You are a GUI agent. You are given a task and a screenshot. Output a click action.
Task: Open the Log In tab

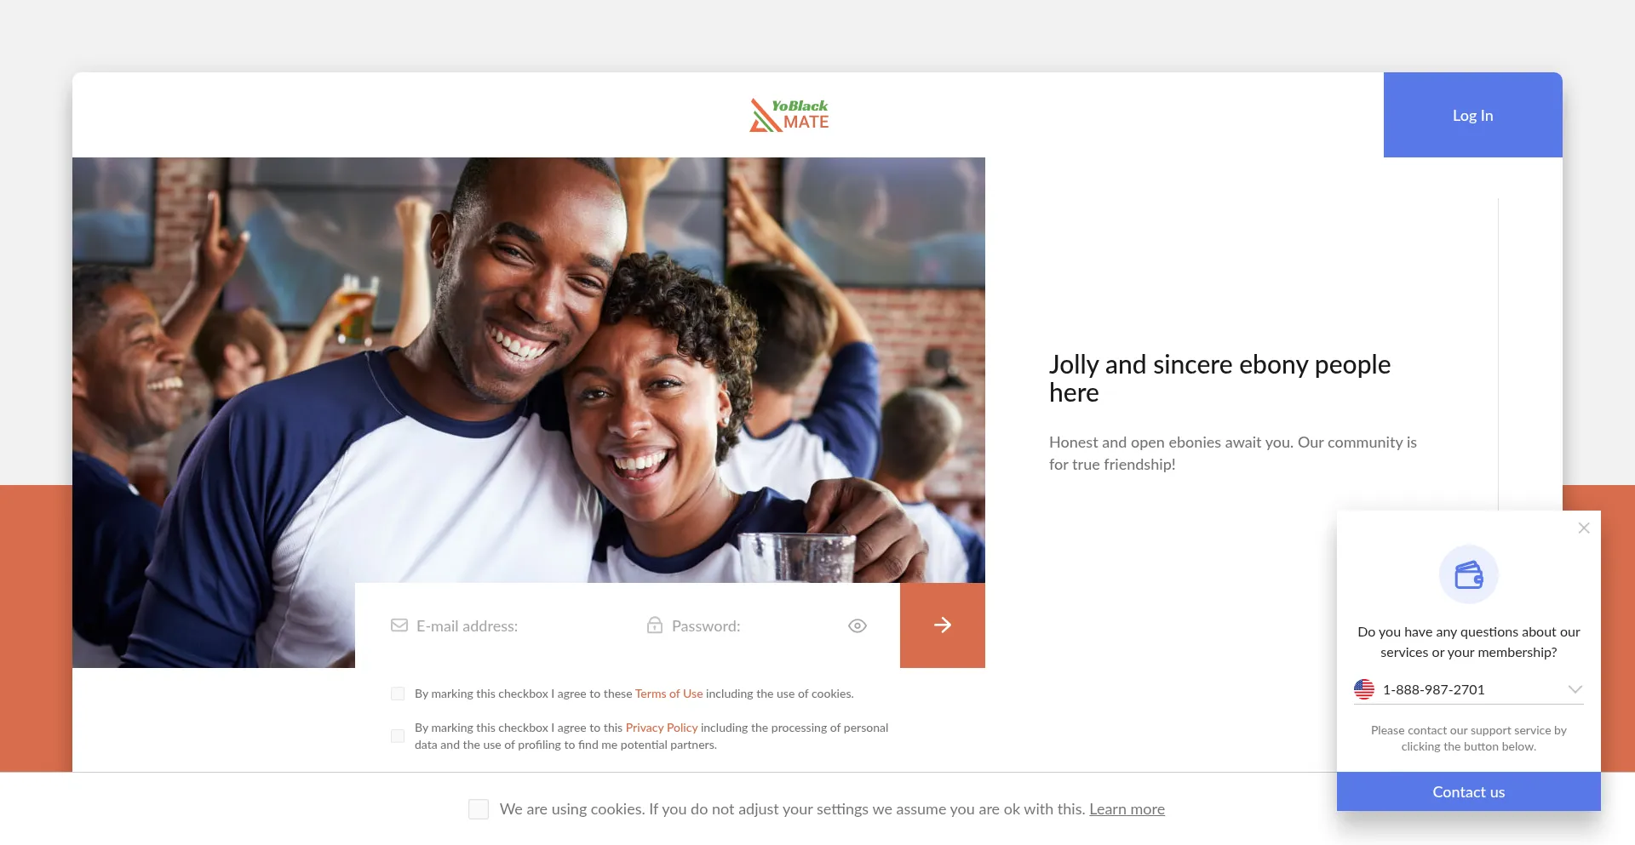1473,115
